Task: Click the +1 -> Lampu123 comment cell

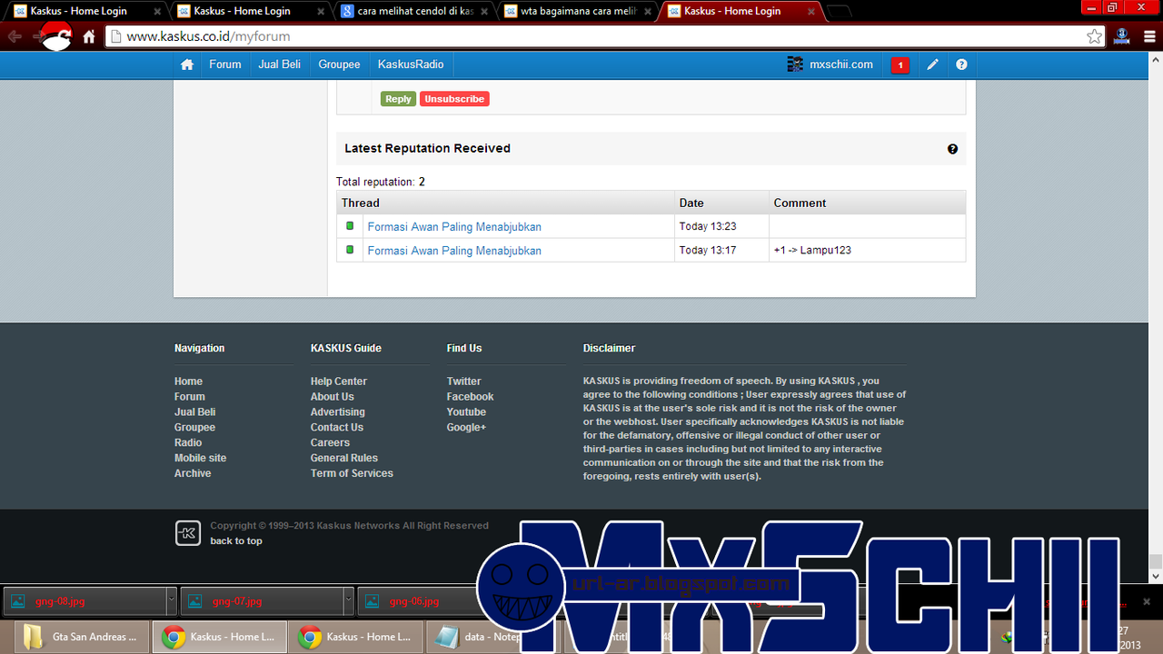Action: pyautogui.click(x=868, y=250)
